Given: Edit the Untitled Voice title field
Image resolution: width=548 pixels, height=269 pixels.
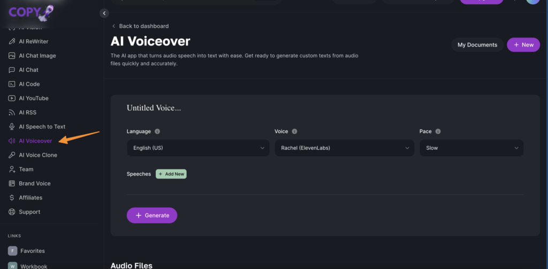Looking at the screenshot, I should 154,108.
